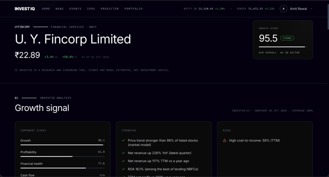The height and width of the screenshot is (177, 329).
Task: Click the checkmark beside the price trend strength
Action: point(123,140)
